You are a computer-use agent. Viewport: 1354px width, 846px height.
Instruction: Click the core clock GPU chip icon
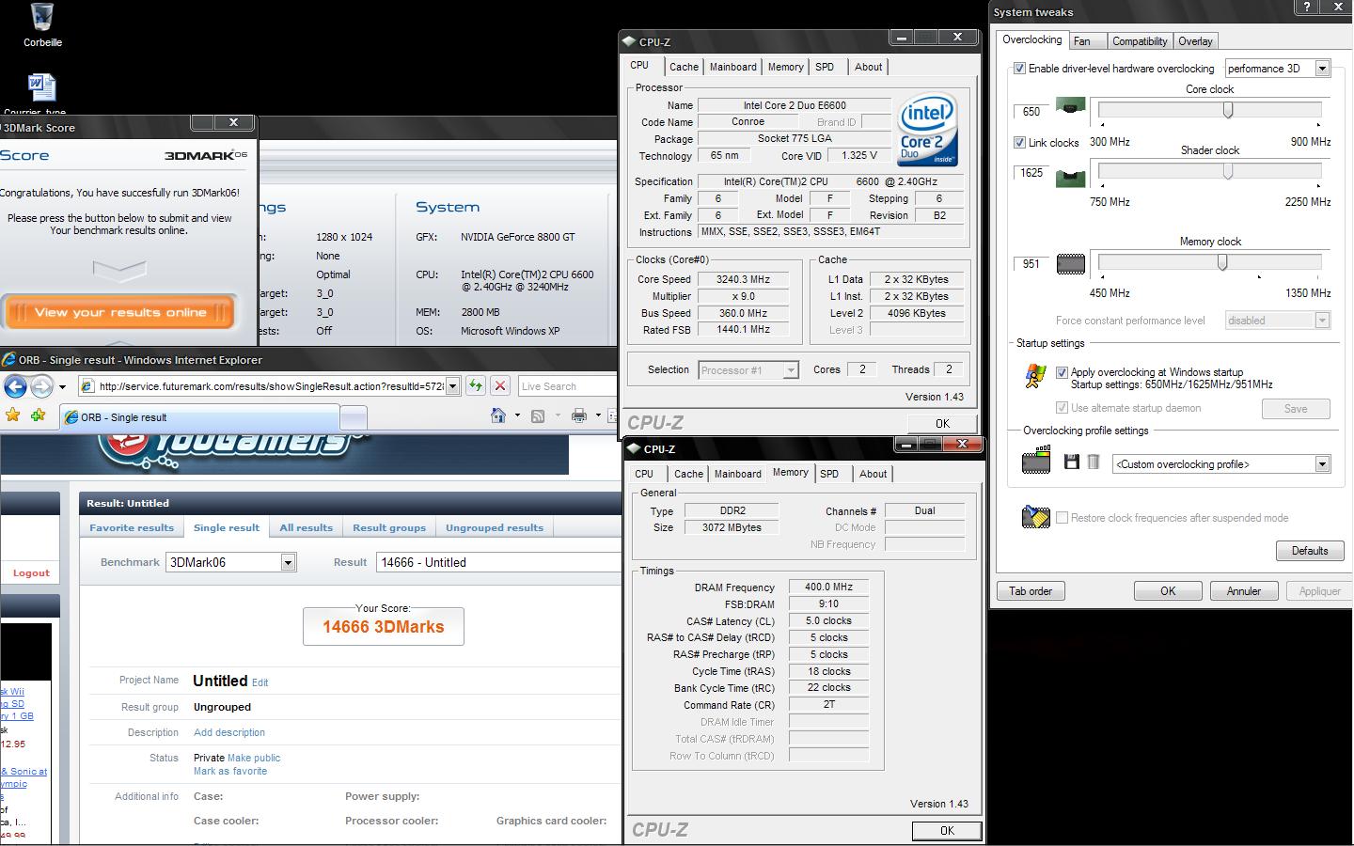tap(1070, 105)
